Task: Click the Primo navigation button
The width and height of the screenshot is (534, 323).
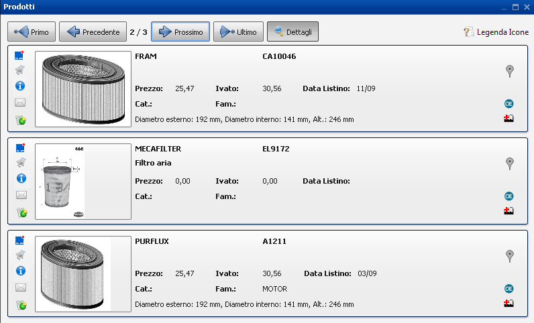Action: coord(32,31)
